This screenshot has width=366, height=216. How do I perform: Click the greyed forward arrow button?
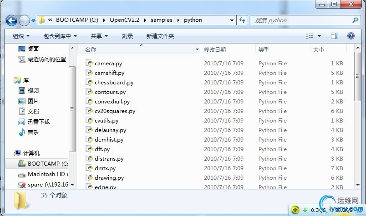pyautogui.click(x=24, y=20)
